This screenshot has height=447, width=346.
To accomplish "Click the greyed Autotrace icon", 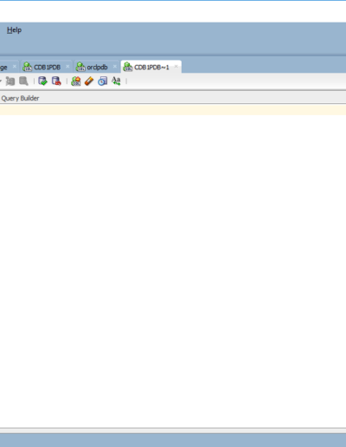I will pyautogui.click(x=23, y=81).
